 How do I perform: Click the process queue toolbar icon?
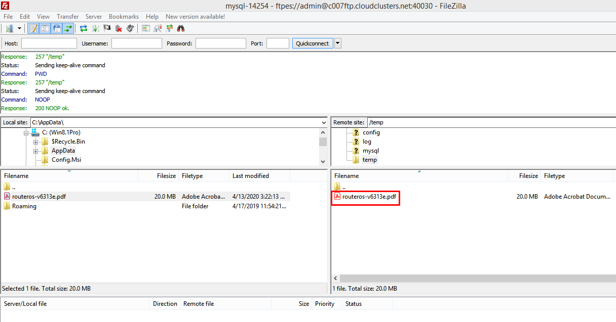pyautogui.click(x=95, y=28)
